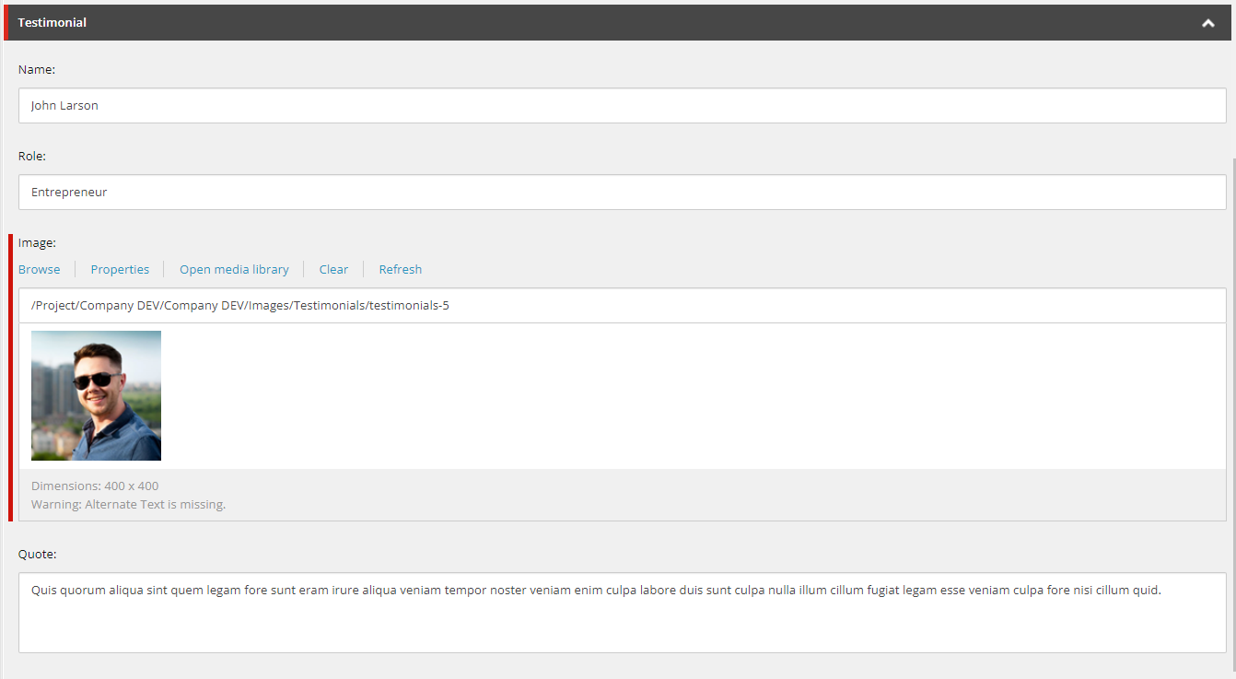Click the Role: label
The width and height of the screenshot is (1236, 679).
(x=32, y=157)
